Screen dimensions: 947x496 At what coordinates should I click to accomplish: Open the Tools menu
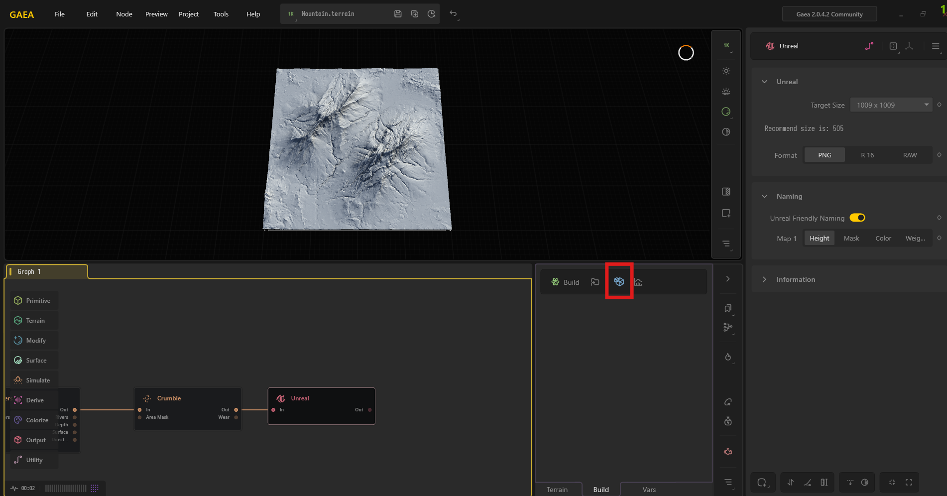click(x=221, y=14)
